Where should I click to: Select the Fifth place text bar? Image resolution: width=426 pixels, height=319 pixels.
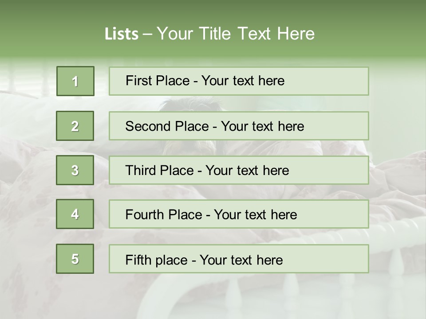[239, 259]
